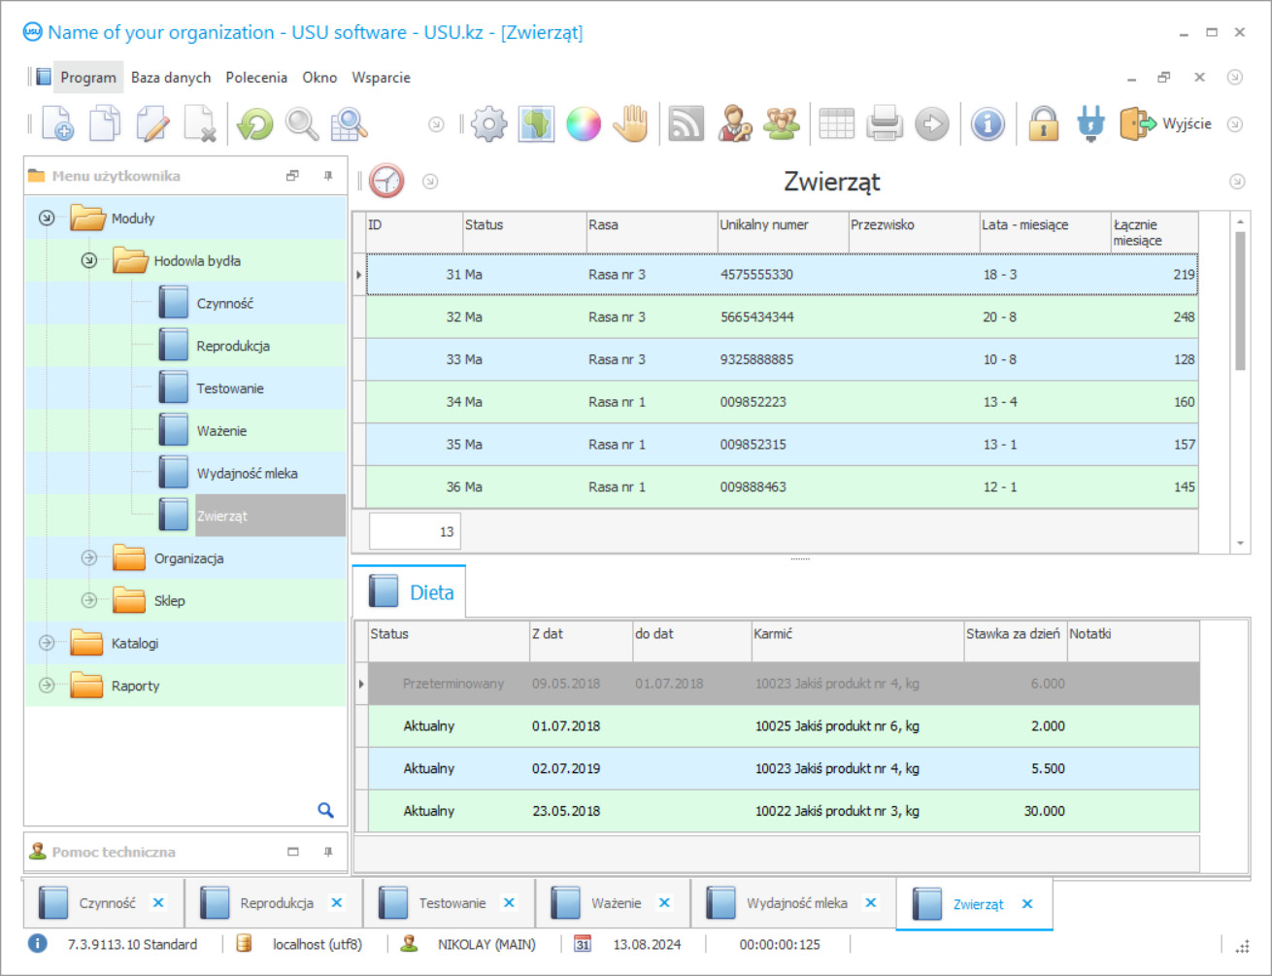Click the magnifying glass search icon
Screen dimensions: 1272x976
[x=302, y=124]
